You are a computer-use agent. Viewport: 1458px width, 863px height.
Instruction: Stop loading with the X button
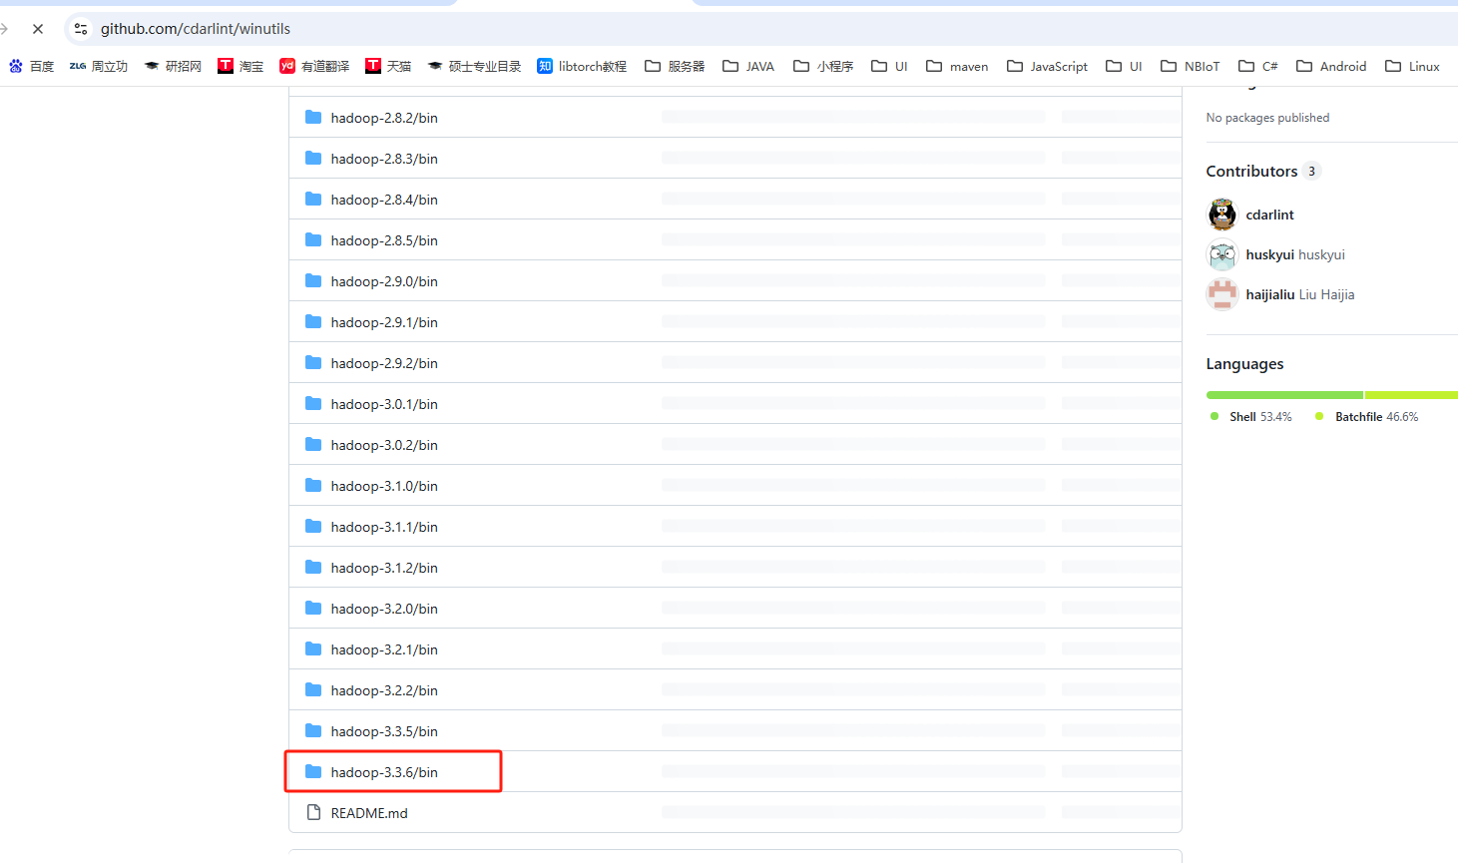click(38, 29)
